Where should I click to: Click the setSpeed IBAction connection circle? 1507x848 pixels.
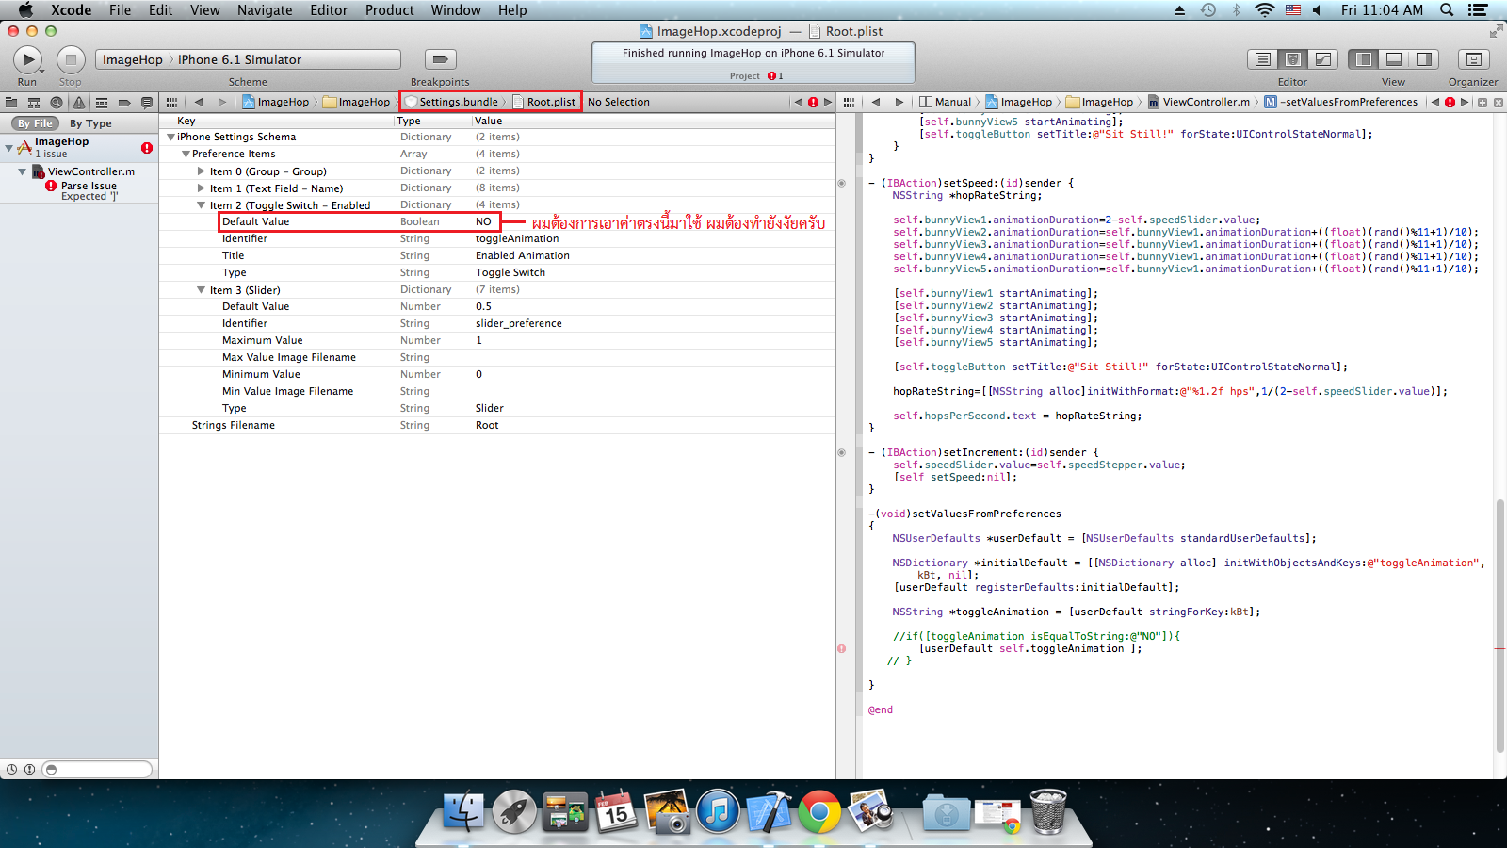tap(841, 184)
